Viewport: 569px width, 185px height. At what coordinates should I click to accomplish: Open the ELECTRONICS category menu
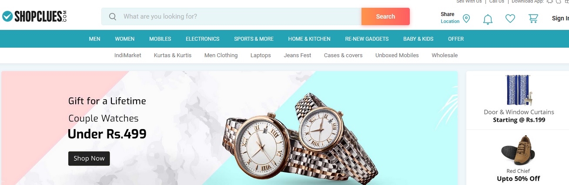click(203, 39)
